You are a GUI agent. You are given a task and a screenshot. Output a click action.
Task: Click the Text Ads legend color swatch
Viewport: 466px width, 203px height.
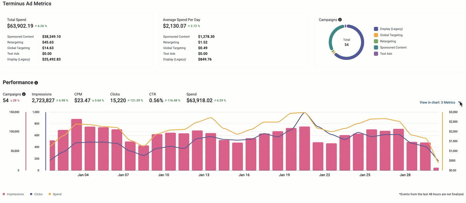coord(376,54)
